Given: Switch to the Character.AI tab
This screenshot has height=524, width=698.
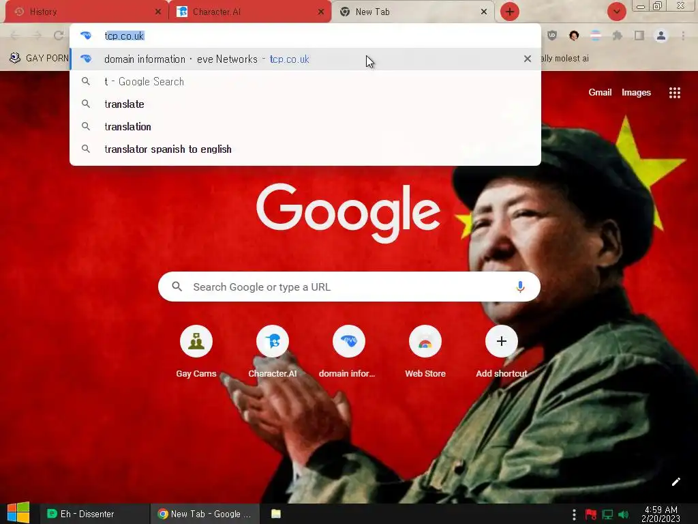Looking at the screenshot, I should (249, 12).
